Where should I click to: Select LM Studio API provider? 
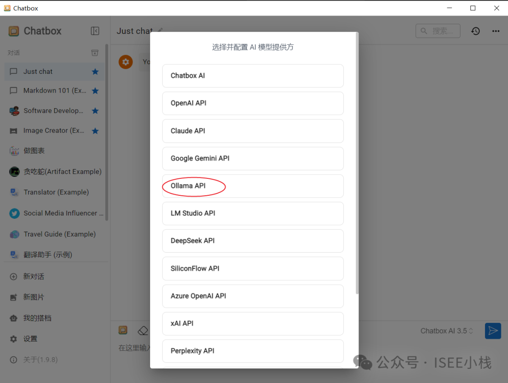coord(253,214)
